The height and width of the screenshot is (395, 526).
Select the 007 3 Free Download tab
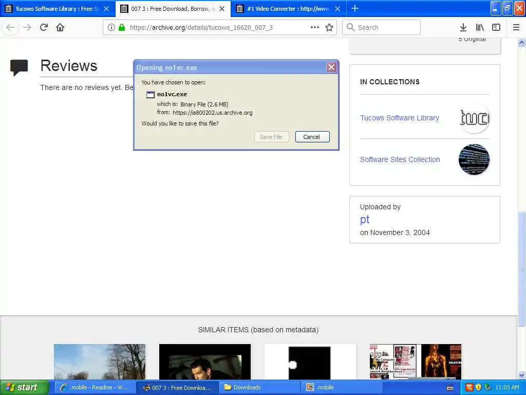(173, 9)
